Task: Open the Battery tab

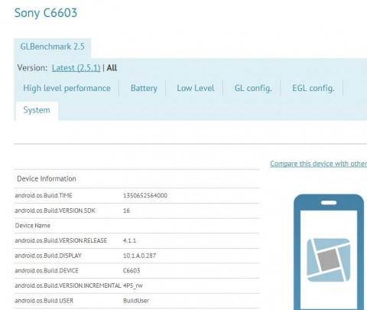Action: [x=144, y=88]
